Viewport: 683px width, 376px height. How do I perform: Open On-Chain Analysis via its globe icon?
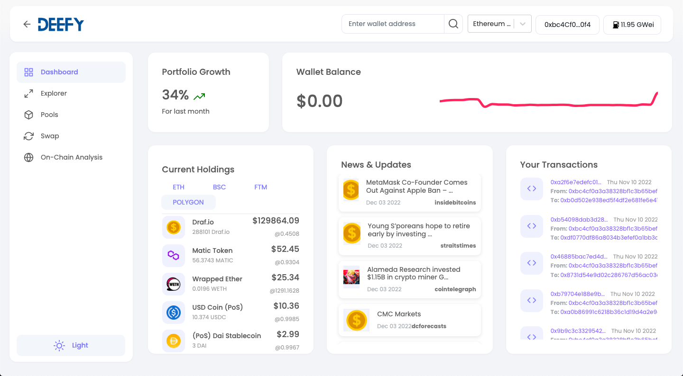pyautogui.click(x=28, y=157)
